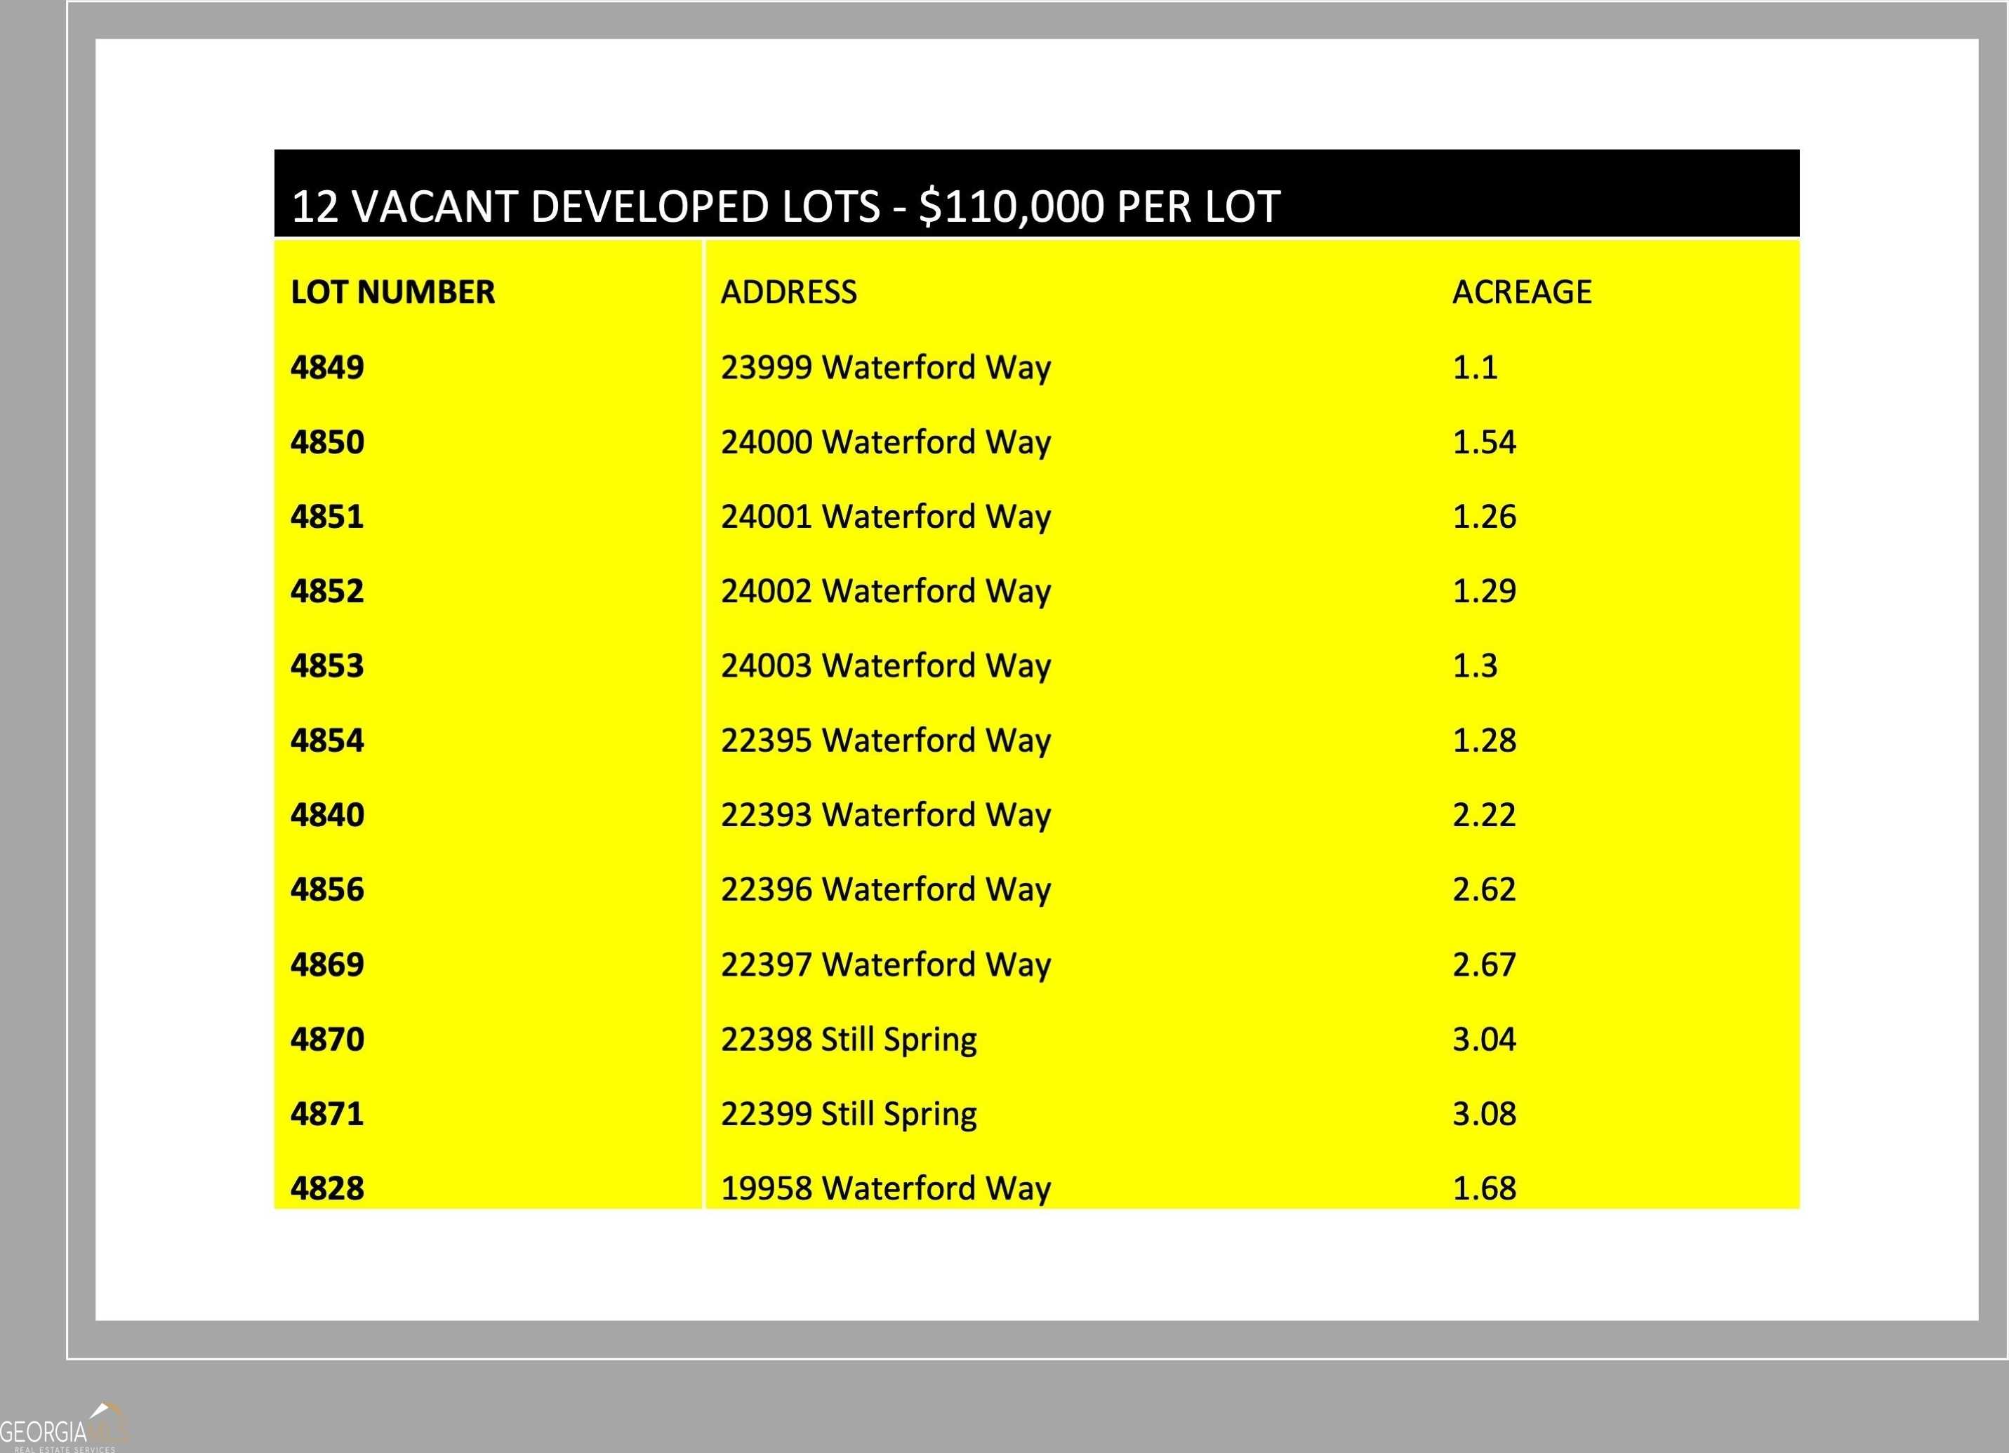
Task: Click acreage value 1.29
Action: (x=1484, y=590)
